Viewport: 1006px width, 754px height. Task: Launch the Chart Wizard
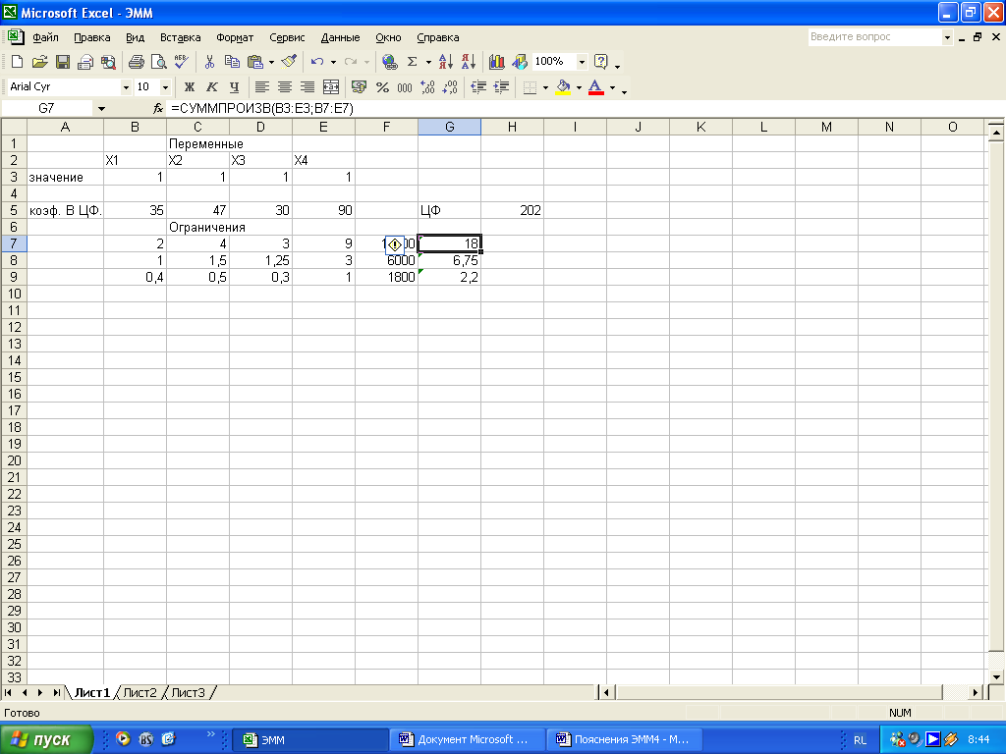pos(496,62)
